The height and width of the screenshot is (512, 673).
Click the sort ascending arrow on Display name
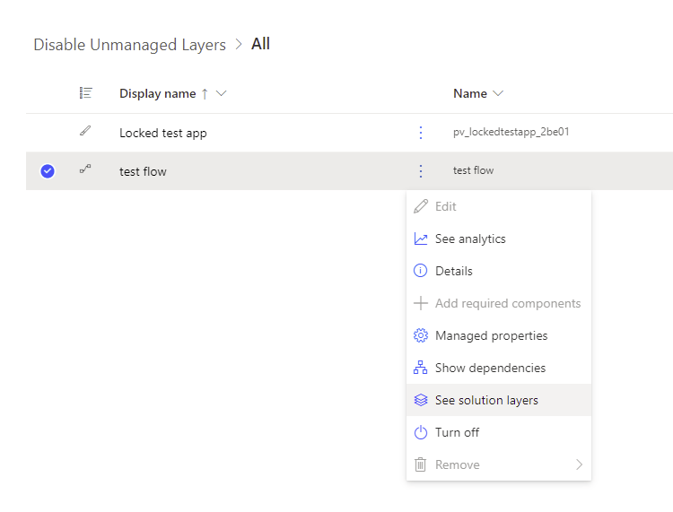205,93
